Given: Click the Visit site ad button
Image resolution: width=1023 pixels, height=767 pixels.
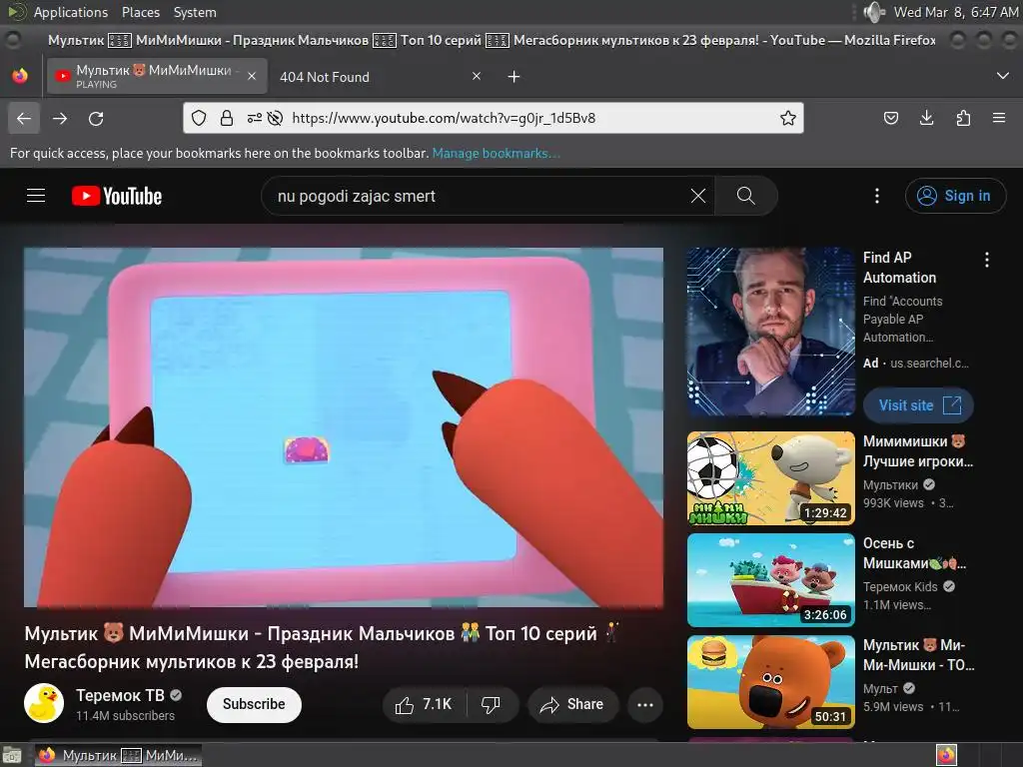Looking at the screenshot, I should click(918, 405).
